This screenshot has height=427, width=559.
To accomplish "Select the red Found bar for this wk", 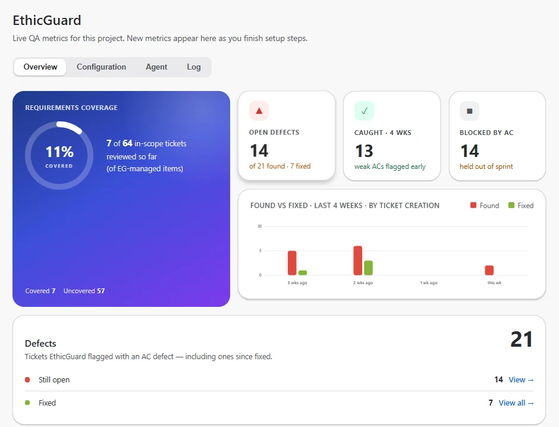I will [x=489, y=271].
